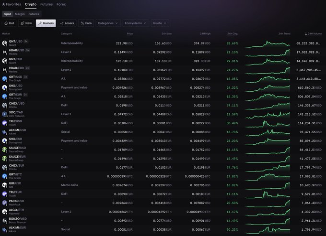Viewport: 326px width, 236px height.
Task: Click the 3x leverage badge on QNT/USD
Action: pos(26,41)
